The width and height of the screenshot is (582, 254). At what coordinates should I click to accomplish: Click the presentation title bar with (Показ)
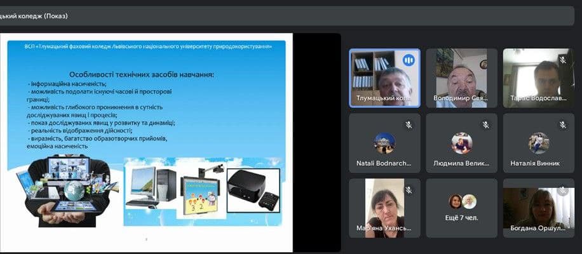pyautogui.click(x=287, y=17)
